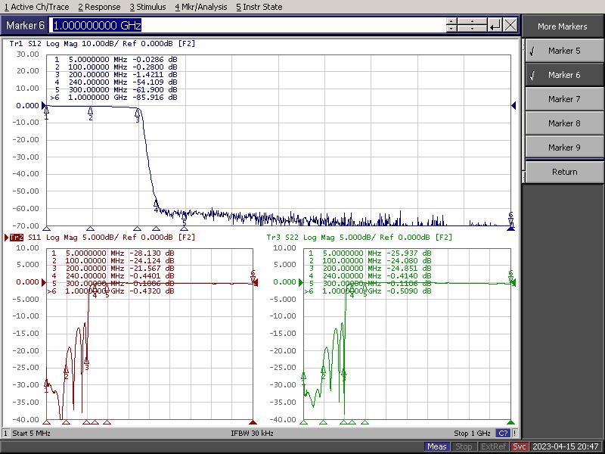The image size is (605, 454).
Task: Click the Marker 6 frequency input field
Action: tap(248, 26)
